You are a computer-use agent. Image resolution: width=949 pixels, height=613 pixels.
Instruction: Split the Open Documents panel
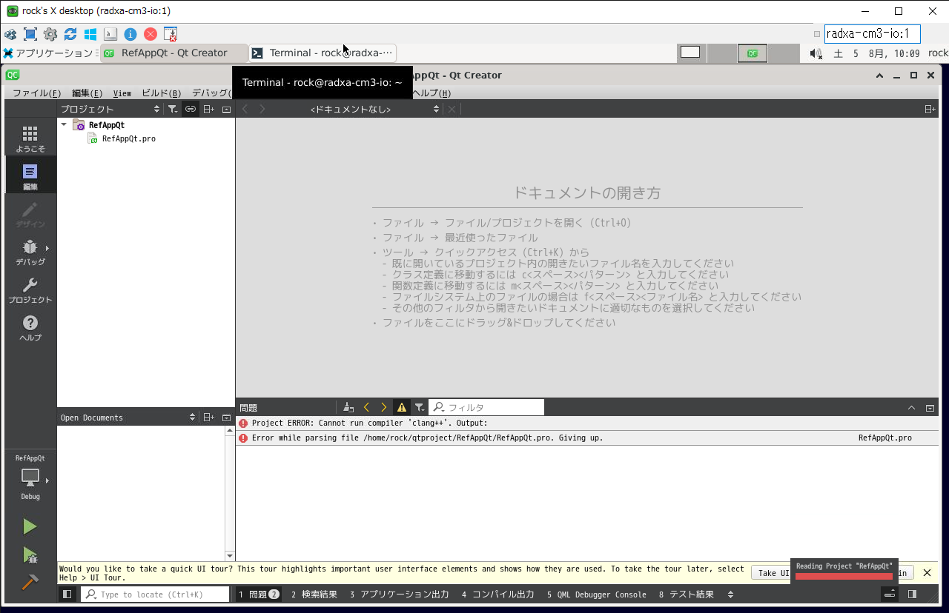209,418
